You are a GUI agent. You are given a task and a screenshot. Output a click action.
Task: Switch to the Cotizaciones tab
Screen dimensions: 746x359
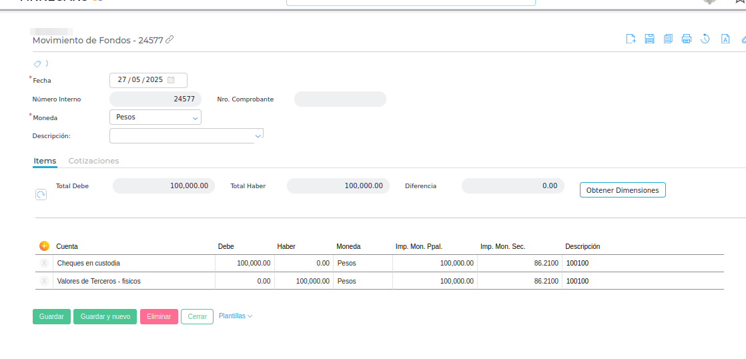[93, 161]
